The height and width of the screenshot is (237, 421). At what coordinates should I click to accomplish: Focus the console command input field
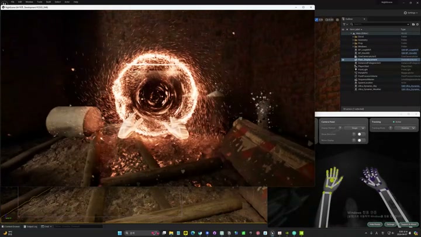click(x=78, y=226)
